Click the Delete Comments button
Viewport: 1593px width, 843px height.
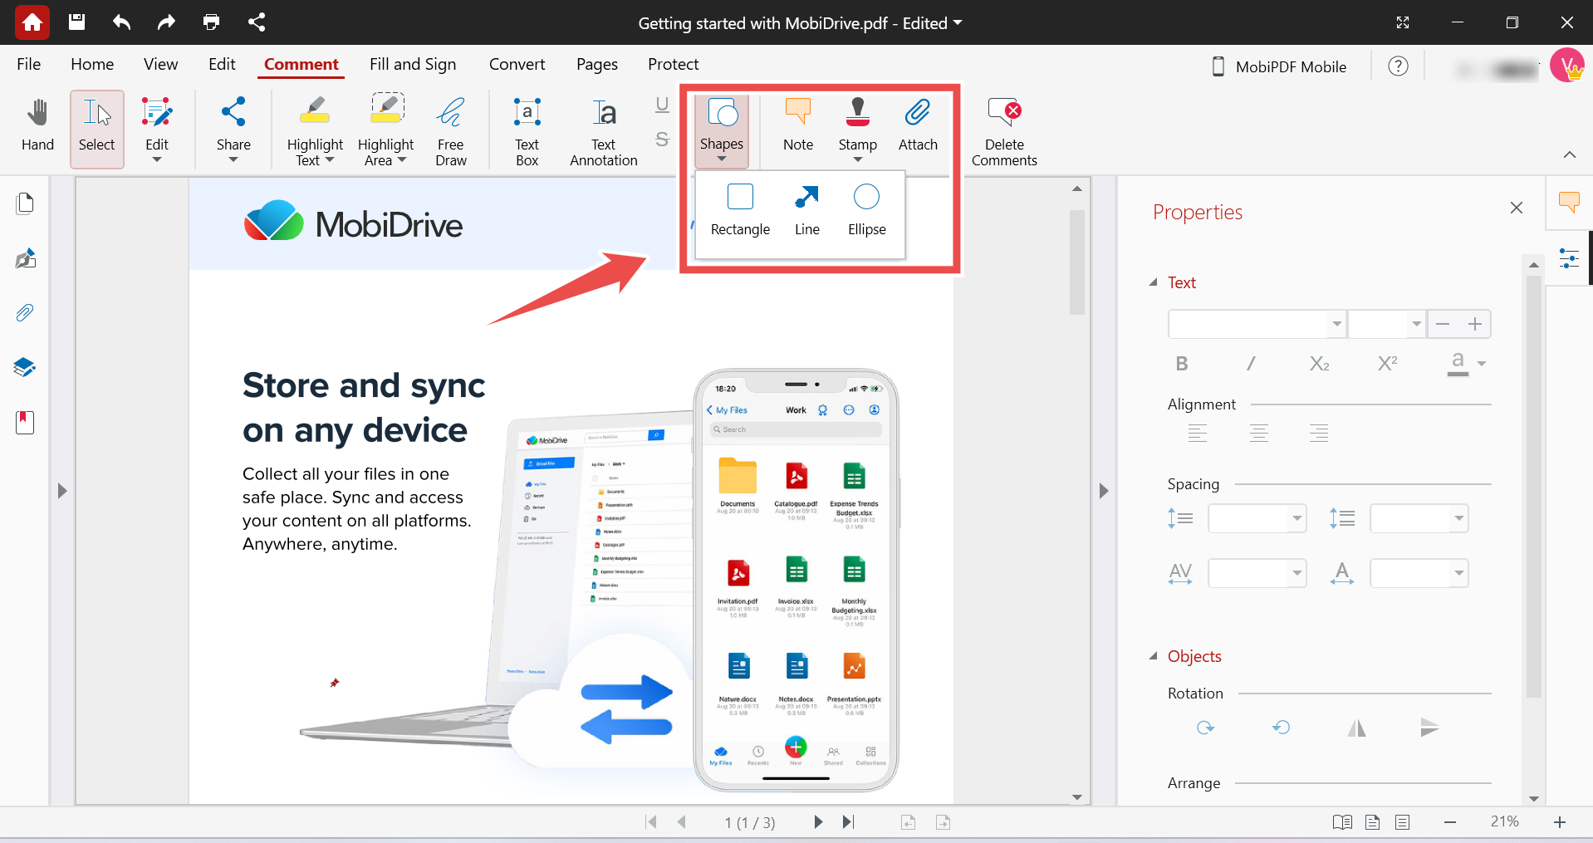(x=1003, y=129)
